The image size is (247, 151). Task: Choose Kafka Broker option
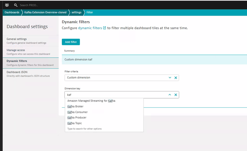(104, 106)
